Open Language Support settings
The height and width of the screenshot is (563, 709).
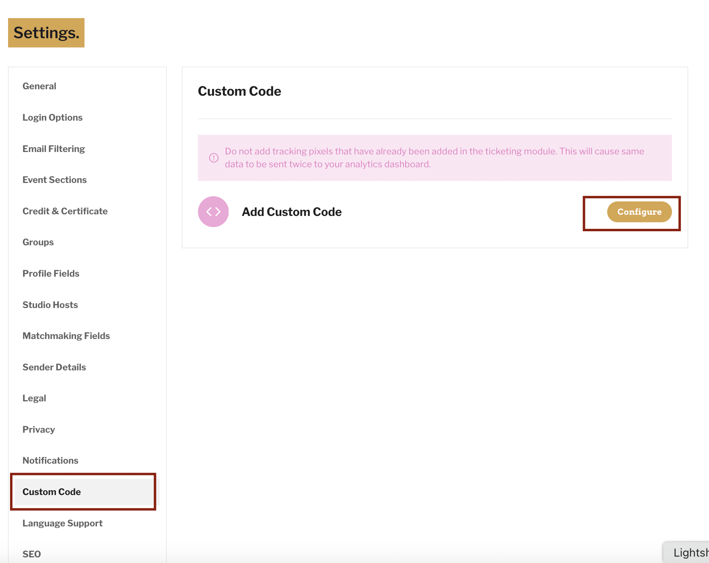coord(62,523)
